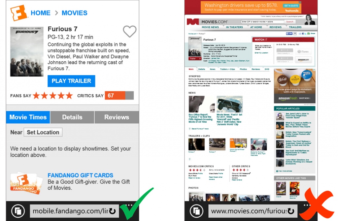The width and height of the screenshot is (338, 221).
Task: Select the Movie Times tab on Fandango
Action: point(28,117)
